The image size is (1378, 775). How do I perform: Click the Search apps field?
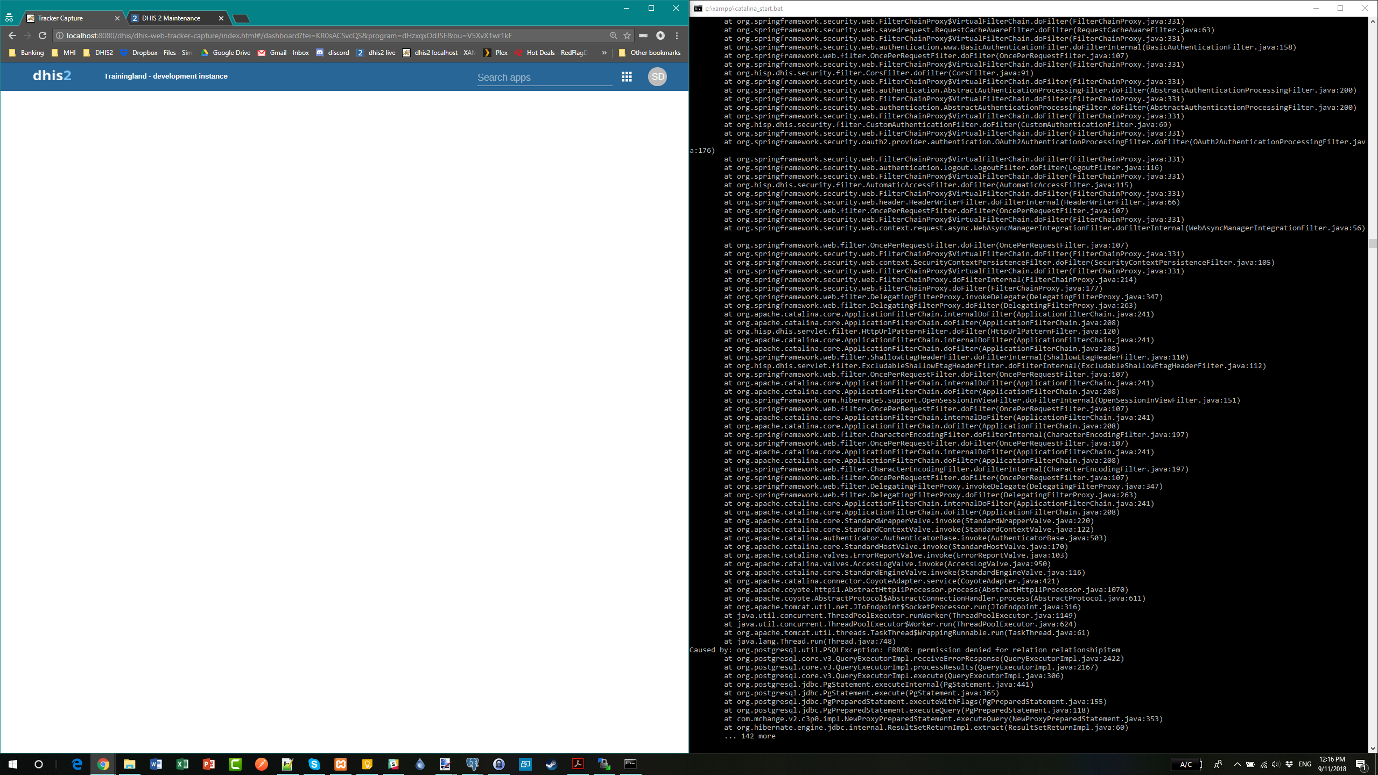click(x=544, y=77)
